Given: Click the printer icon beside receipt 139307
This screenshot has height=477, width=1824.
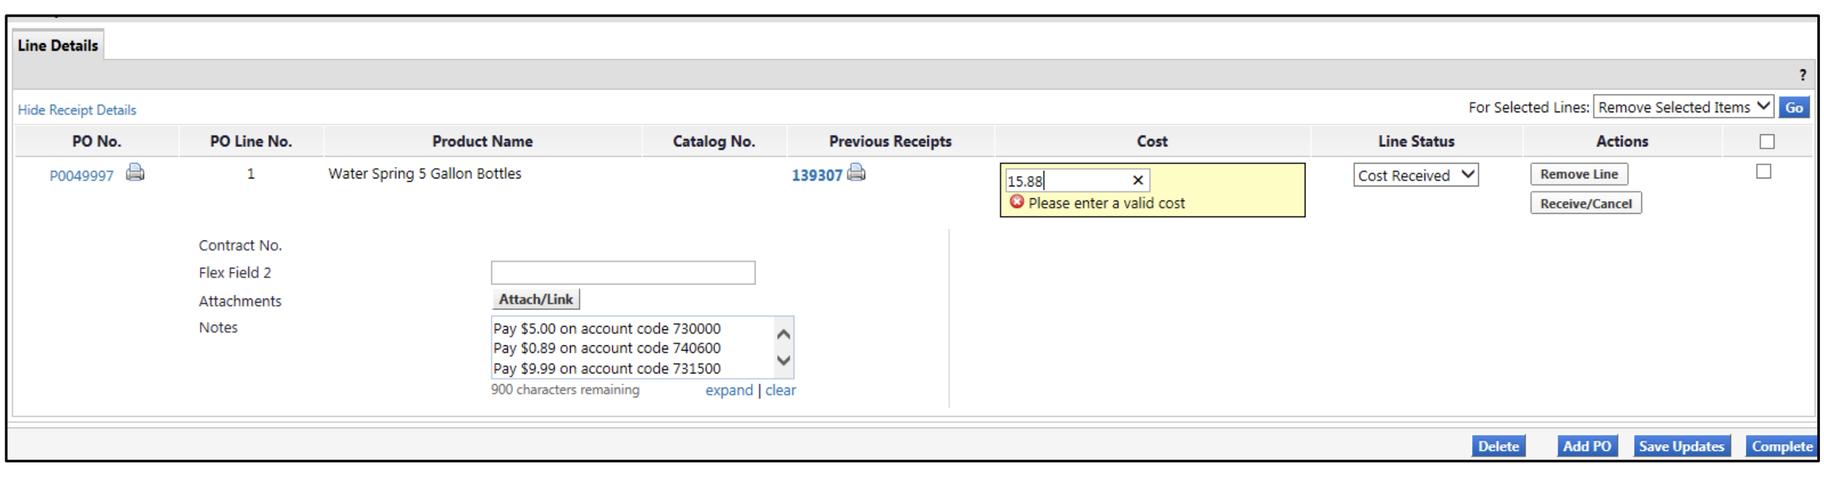Looking at the screenshot, I should point(856,172).
